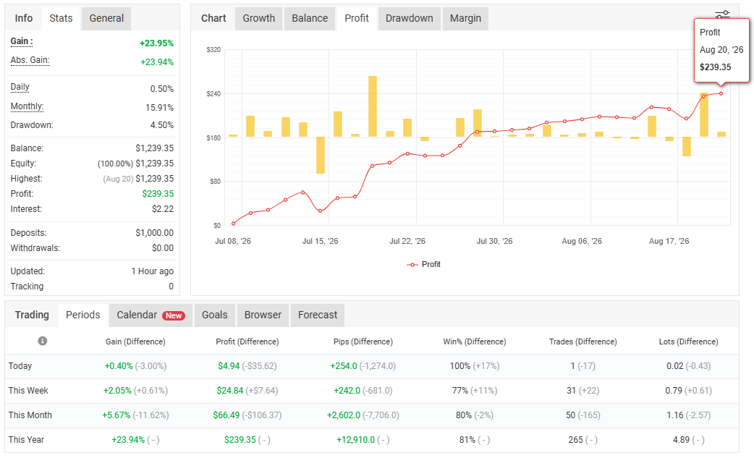
Task: Click the $1,239.35 Balance value
Action: click(x=154, y=148)
